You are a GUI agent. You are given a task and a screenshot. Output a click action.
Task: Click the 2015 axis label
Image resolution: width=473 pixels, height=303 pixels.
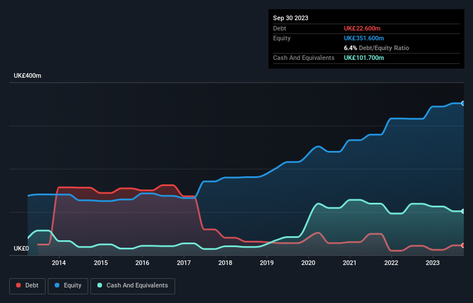coord(101,263)
